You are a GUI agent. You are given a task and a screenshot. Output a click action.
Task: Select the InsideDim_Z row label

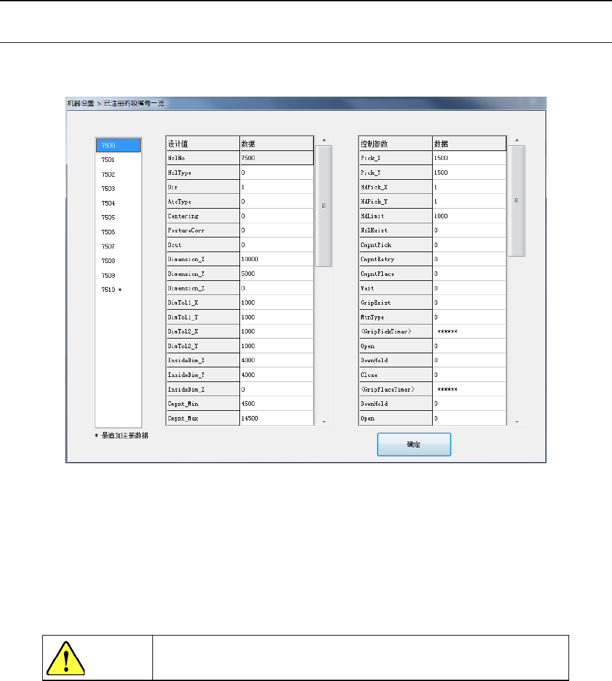click(x=203, y=390)
